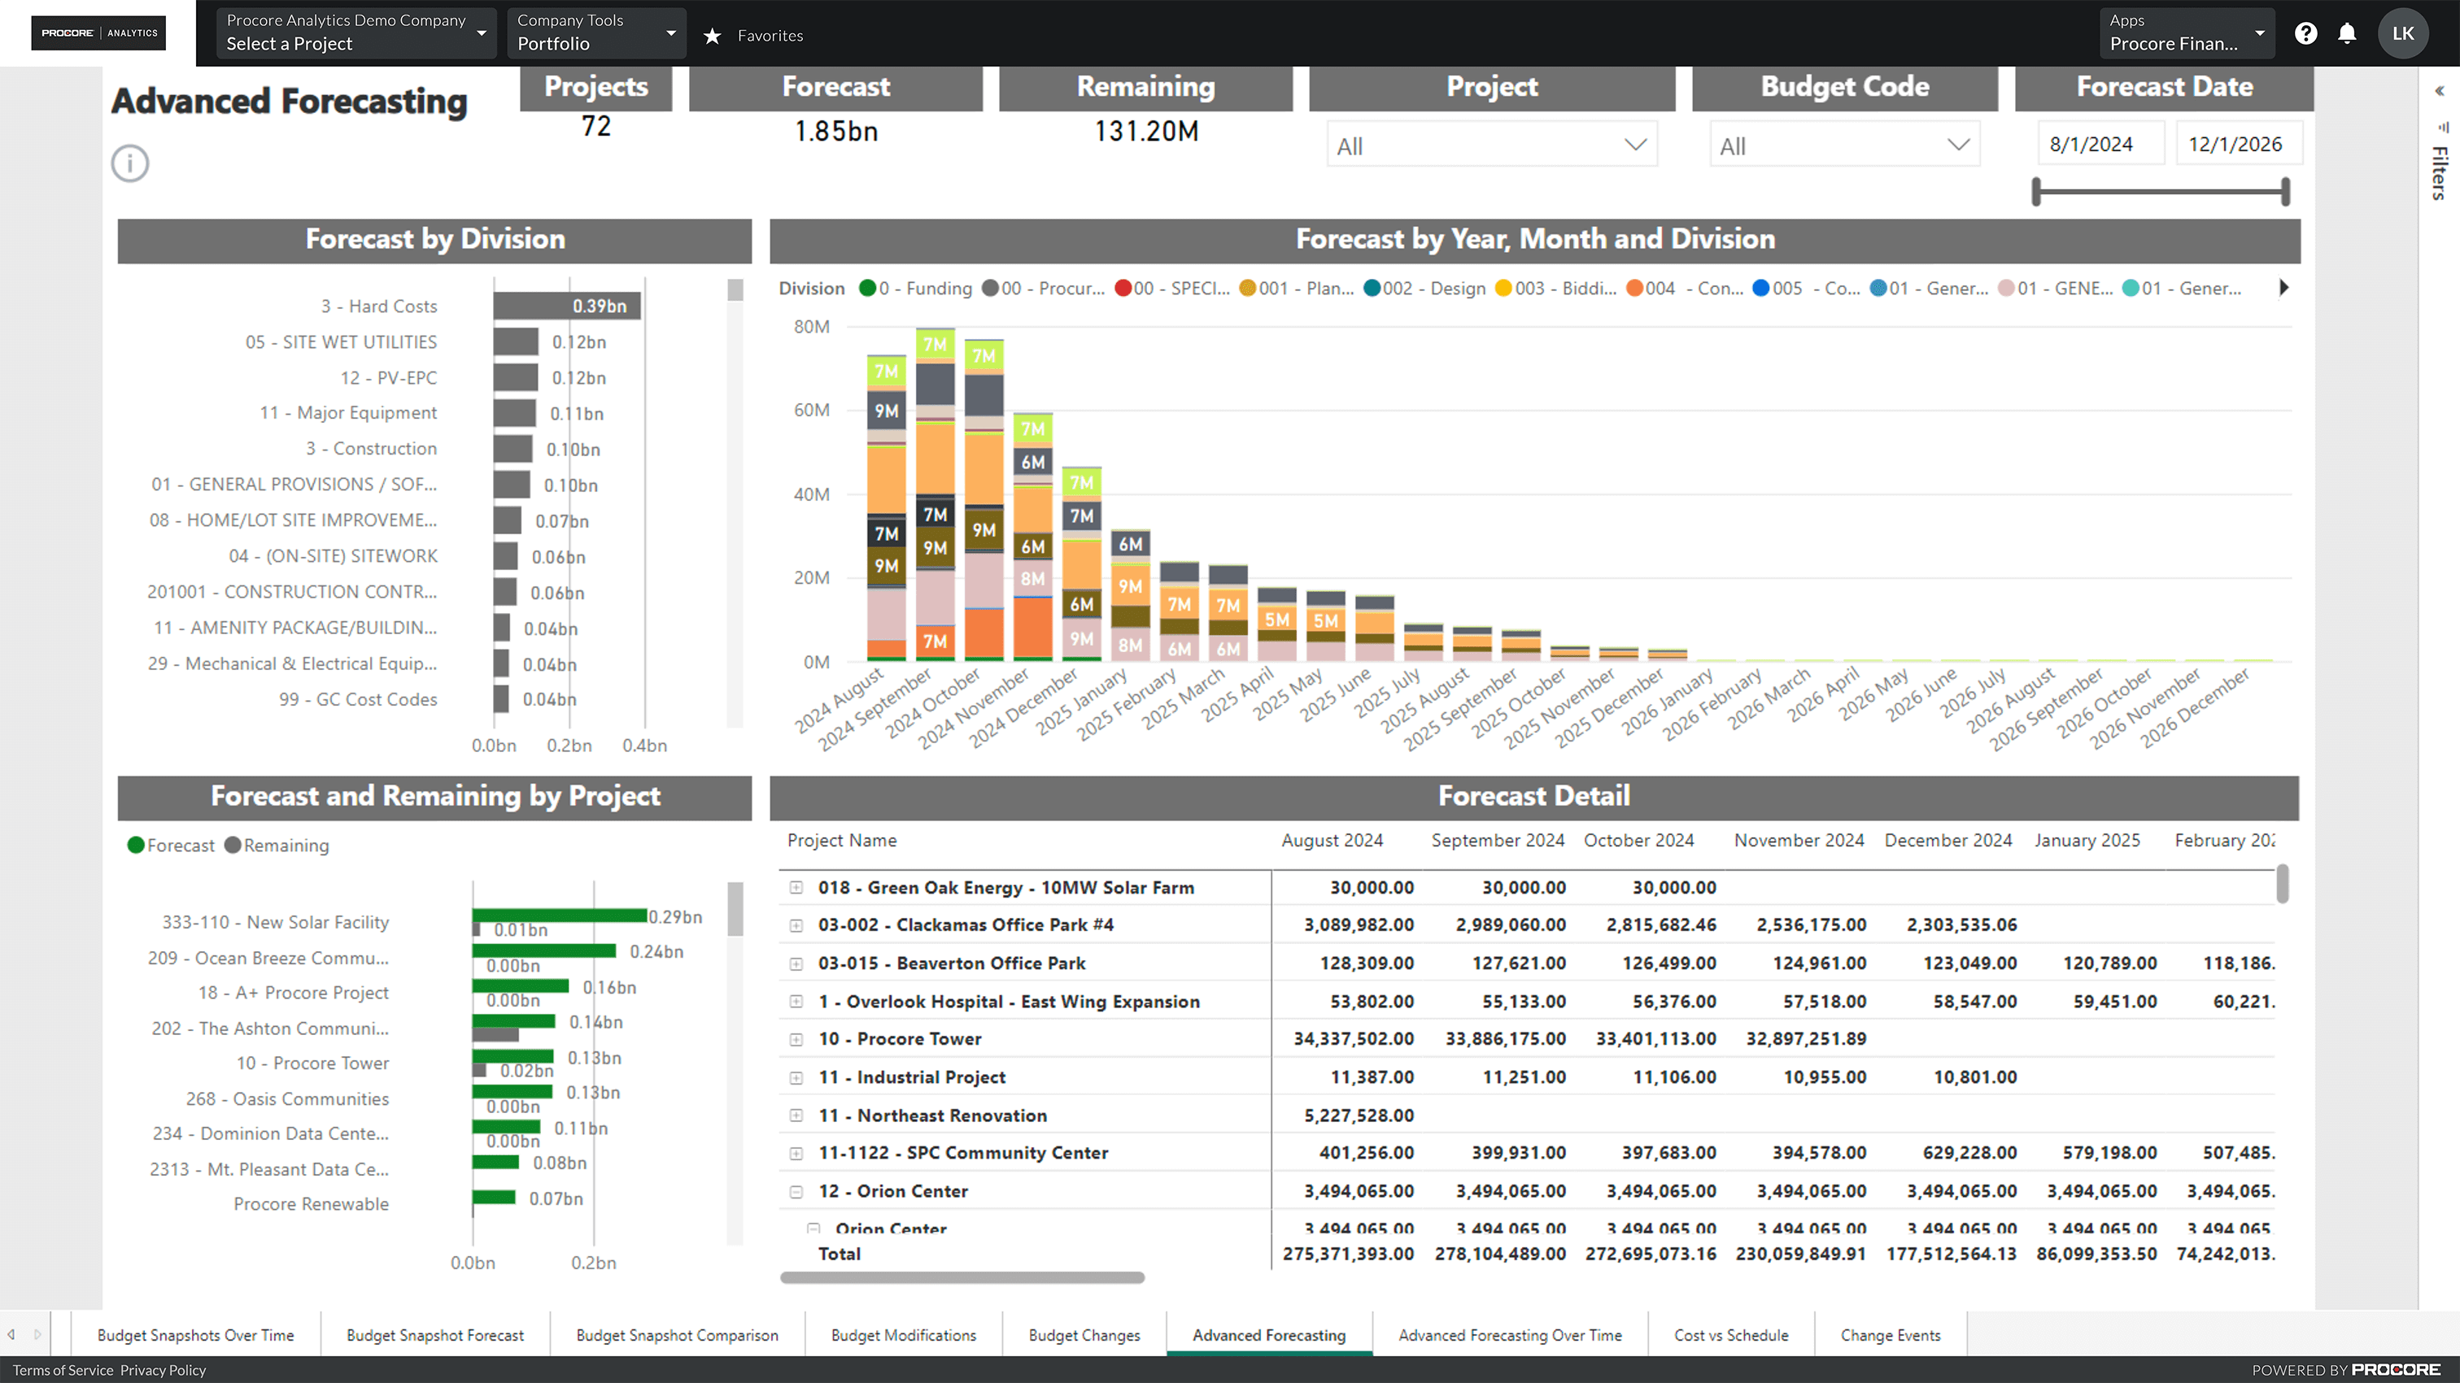Open the Help question mark icon
This screenshot has height=1383, width=2460.
[x=2306, y=33]
